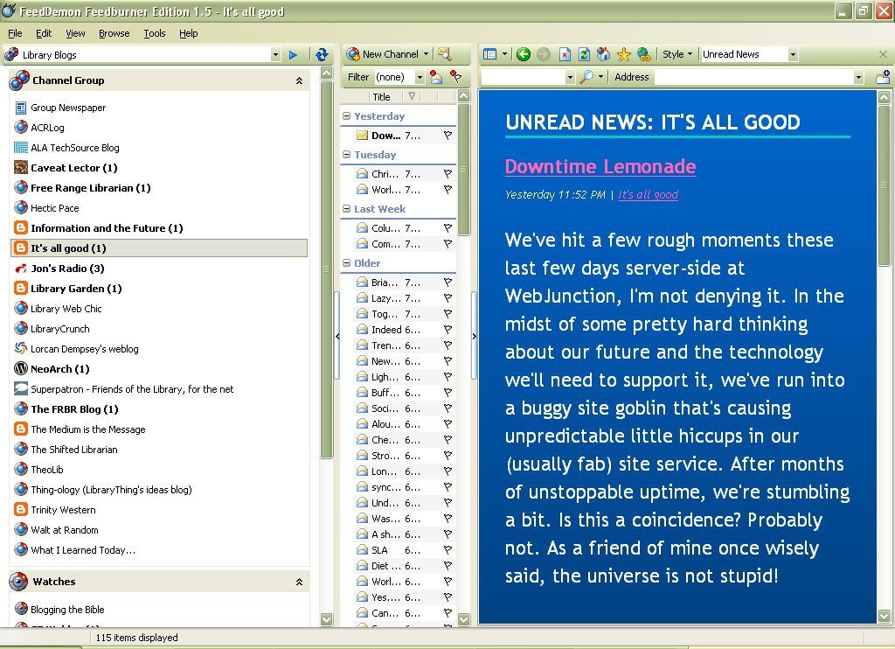Refresh the page with the green arrows icon
This screenshot has height=649, width=895.
click(x=584, y=54)
